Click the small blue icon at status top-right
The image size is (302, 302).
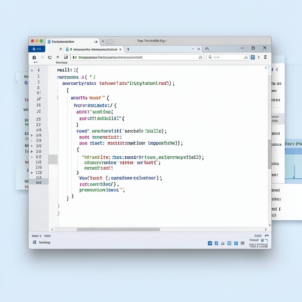pyautogui.click(x=267, y=236)
